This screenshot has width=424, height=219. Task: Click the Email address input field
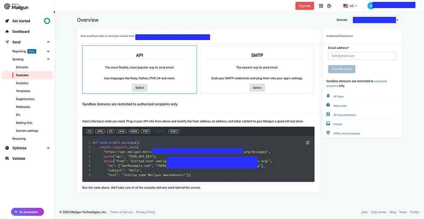pyautogui.click(x=362, y=56)
